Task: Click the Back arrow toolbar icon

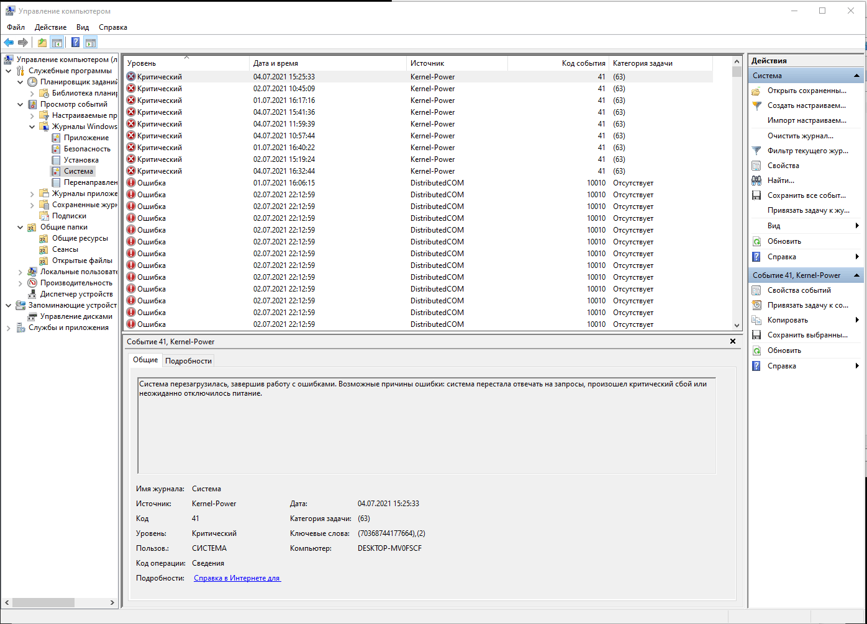Action: 9,42
